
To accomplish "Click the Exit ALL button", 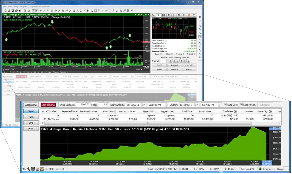I will click(x=189, y=69).
